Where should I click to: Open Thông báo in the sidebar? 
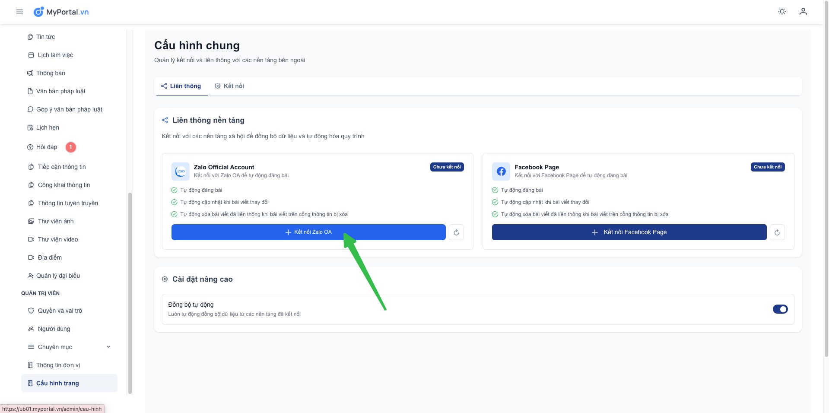point(51,73)
